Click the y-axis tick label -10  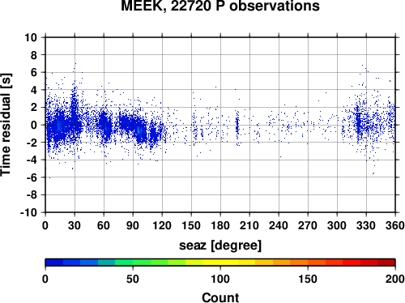pos(28,212)
